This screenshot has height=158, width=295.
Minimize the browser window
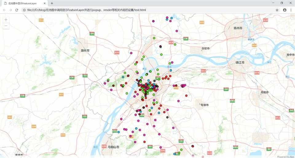tap(273, 3)
